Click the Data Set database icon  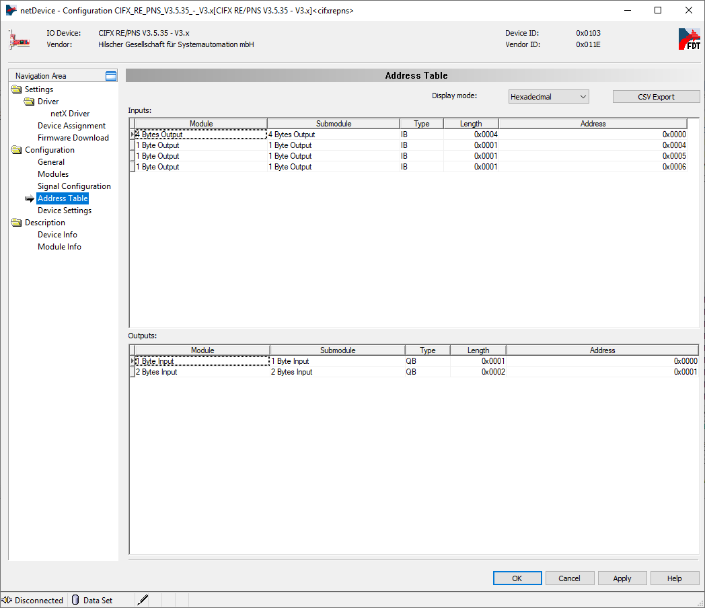75,600
